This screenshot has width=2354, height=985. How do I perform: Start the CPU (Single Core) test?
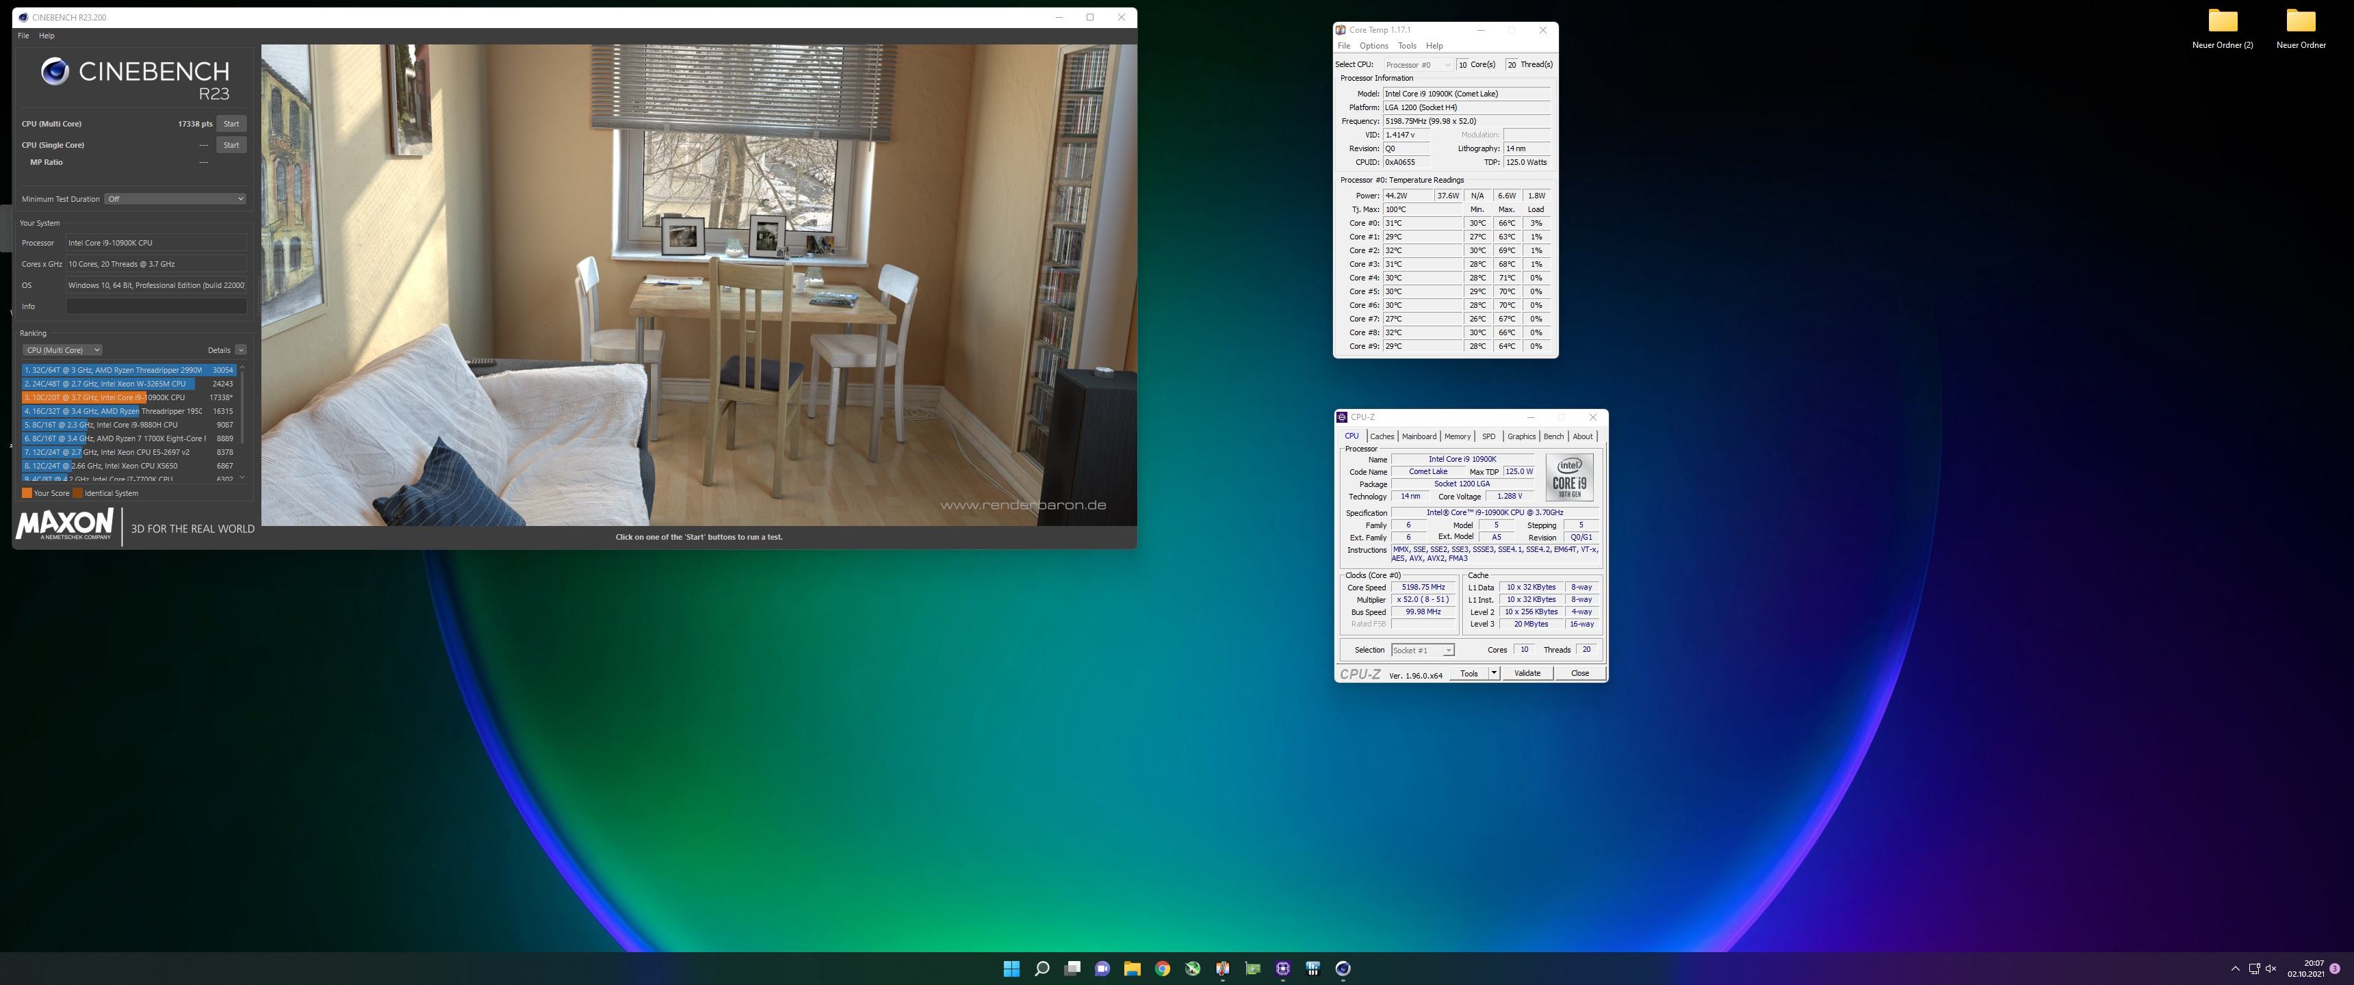pyautogui.click(x=231, y=144)
